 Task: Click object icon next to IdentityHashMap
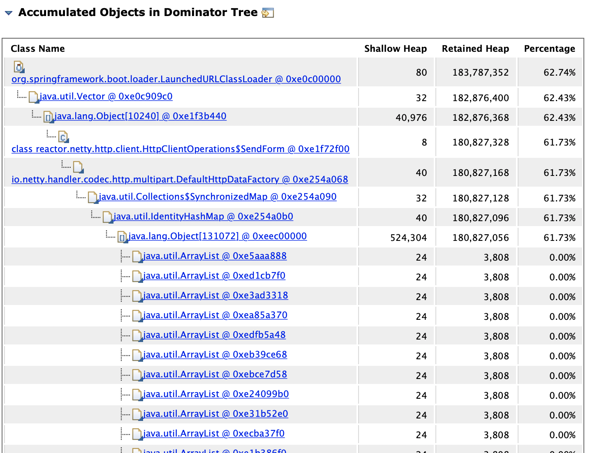click(x=108, y=217)
